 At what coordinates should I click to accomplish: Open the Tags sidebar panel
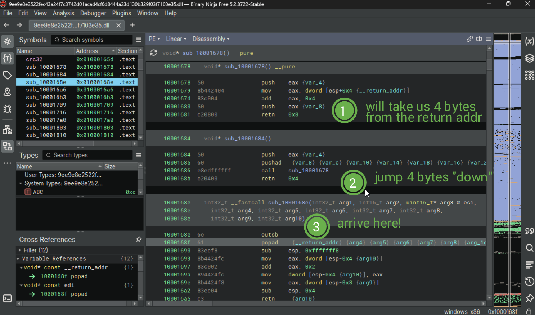tap(7, 75)
